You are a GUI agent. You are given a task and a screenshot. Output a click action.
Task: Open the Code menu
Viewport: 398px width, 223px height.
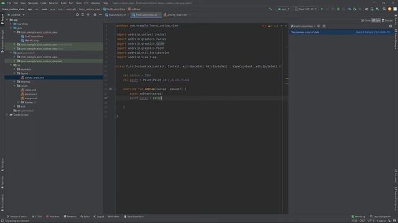click(x=43, y=3)
